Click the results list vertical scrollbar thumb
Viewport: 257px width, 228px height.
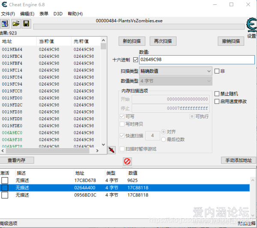[x=103, y=46]
